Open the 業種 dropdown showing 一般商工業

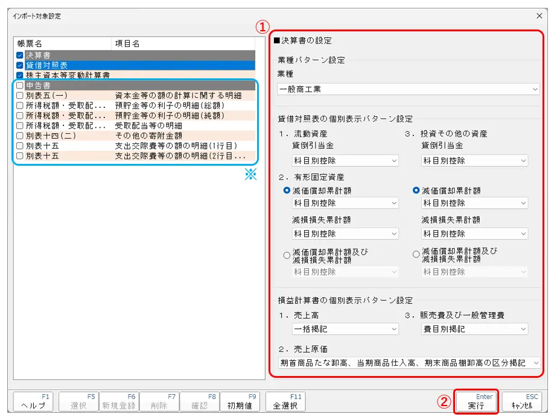pyautogui.click(x=409, y=89)
